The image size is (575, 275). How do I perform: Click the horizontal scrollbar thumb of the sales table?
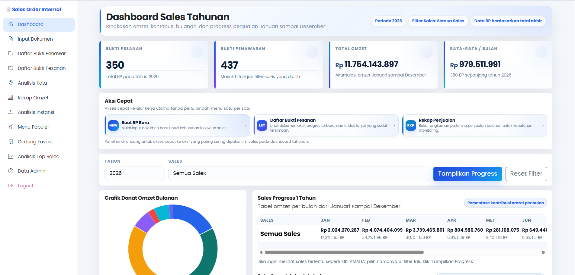[344, 252]
